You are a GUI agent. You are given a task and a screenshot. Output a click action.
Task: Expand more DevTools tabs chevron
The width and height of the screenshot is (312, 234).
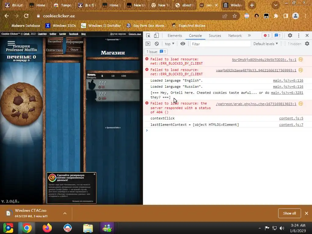pyautogui.click(x=249, y=35)
